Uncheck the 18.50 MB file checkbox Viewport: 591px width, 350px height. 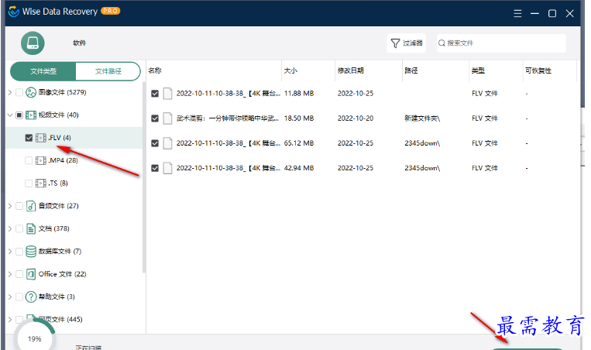point(155,118)
